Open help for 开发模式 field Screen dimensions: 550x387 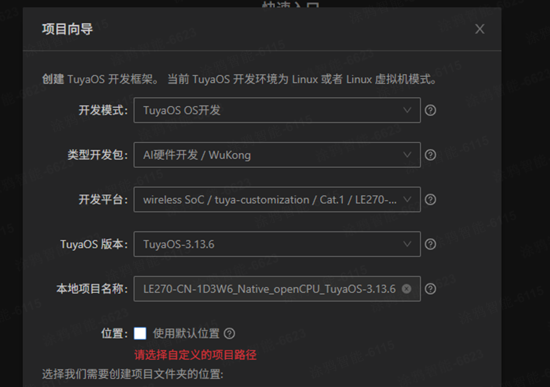point(430,110)
